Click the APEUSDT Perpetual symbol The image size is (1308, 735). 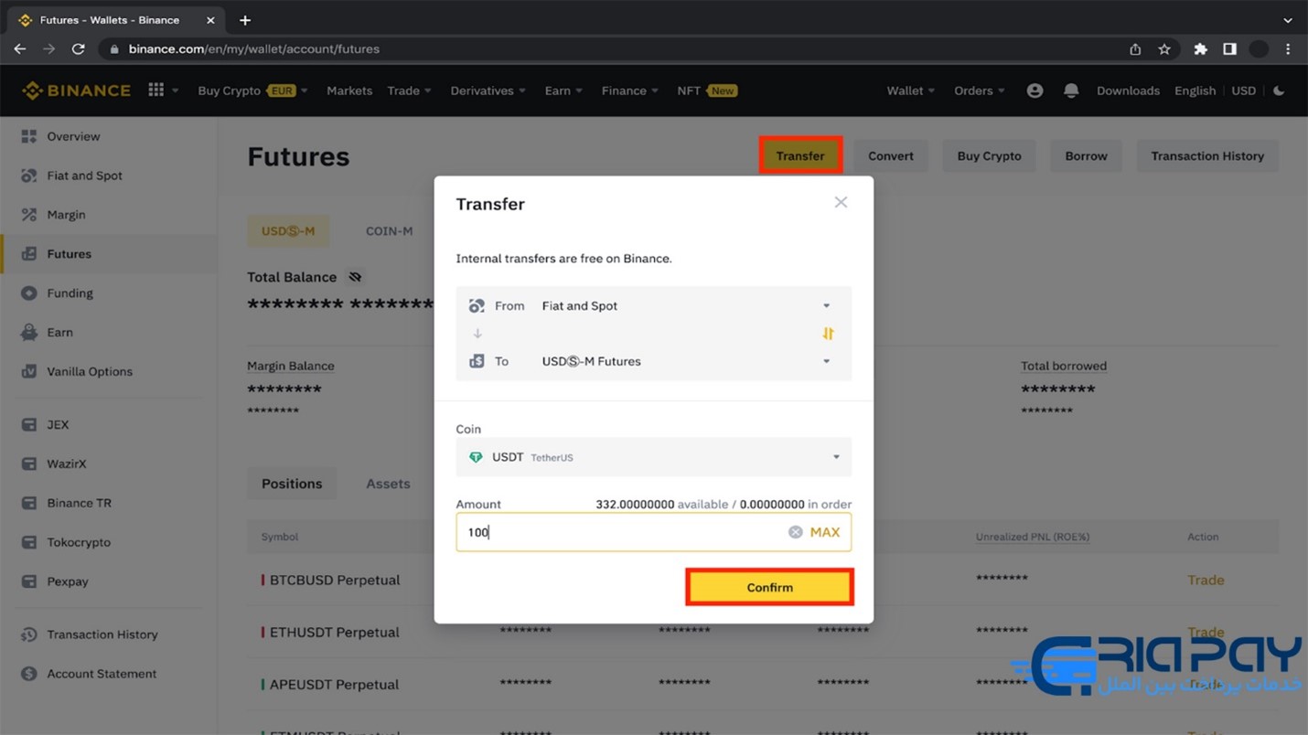334,684
